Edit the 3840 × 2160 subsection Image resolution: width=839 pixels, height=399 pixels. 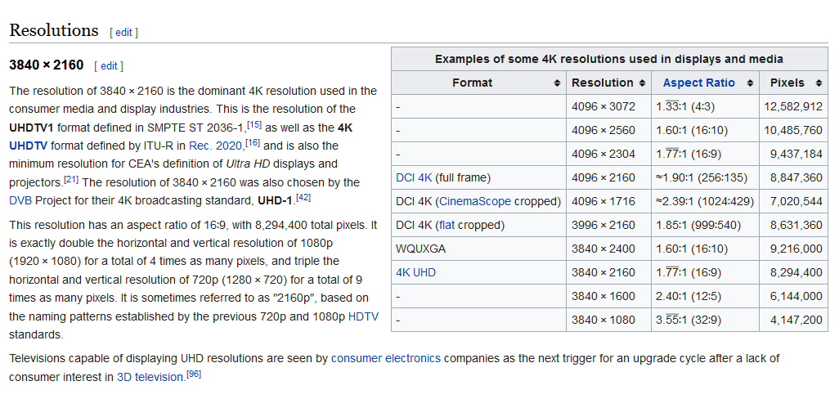click(x=109, y=65)
